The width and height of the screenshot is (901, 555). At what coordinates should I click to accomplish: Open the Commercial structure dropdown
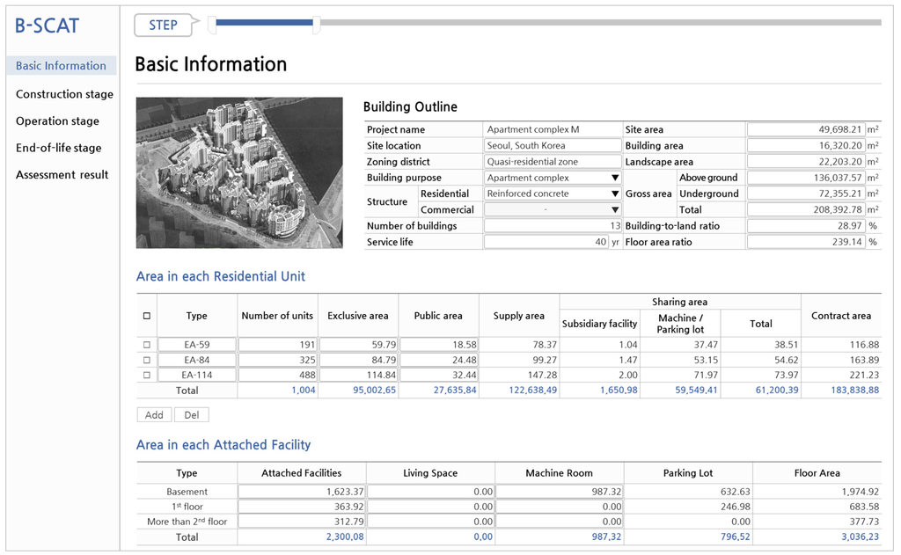[x=615, y=210]
